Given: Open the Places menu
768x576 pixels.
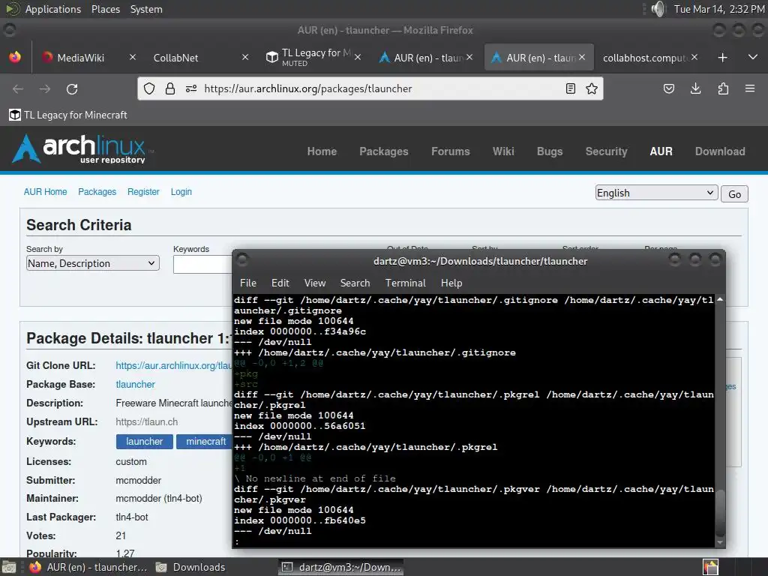Looking at the screenshot, I should pos(106,9).
